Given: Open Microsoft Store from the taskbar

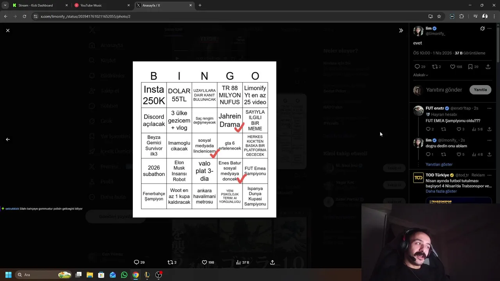Looking at the screenshot, I should [x=101, y=275].
